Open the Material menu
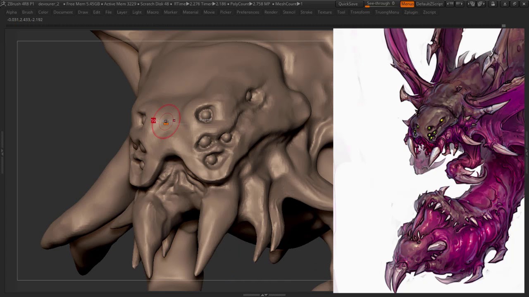The height and width of the screenshot is (297, 529). click(x=191, y=12)
